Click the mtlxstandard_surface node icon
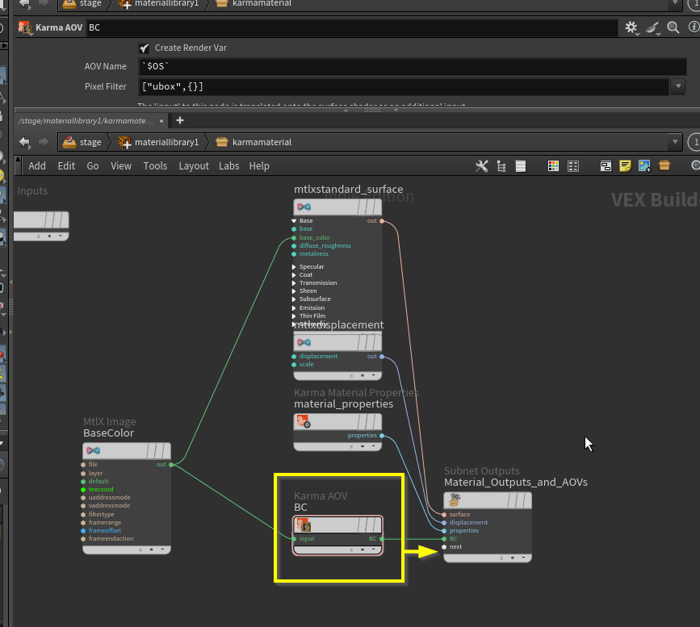This screenshot has height=627, width=700. [304, 207]
